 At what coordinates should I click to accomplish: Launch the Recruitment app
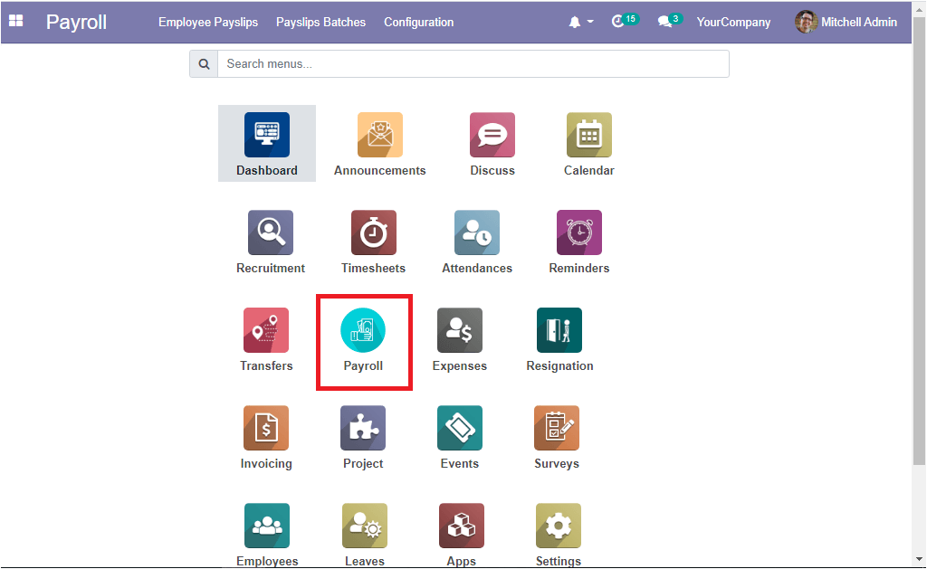pyautogui.click(x=271, y=233)
